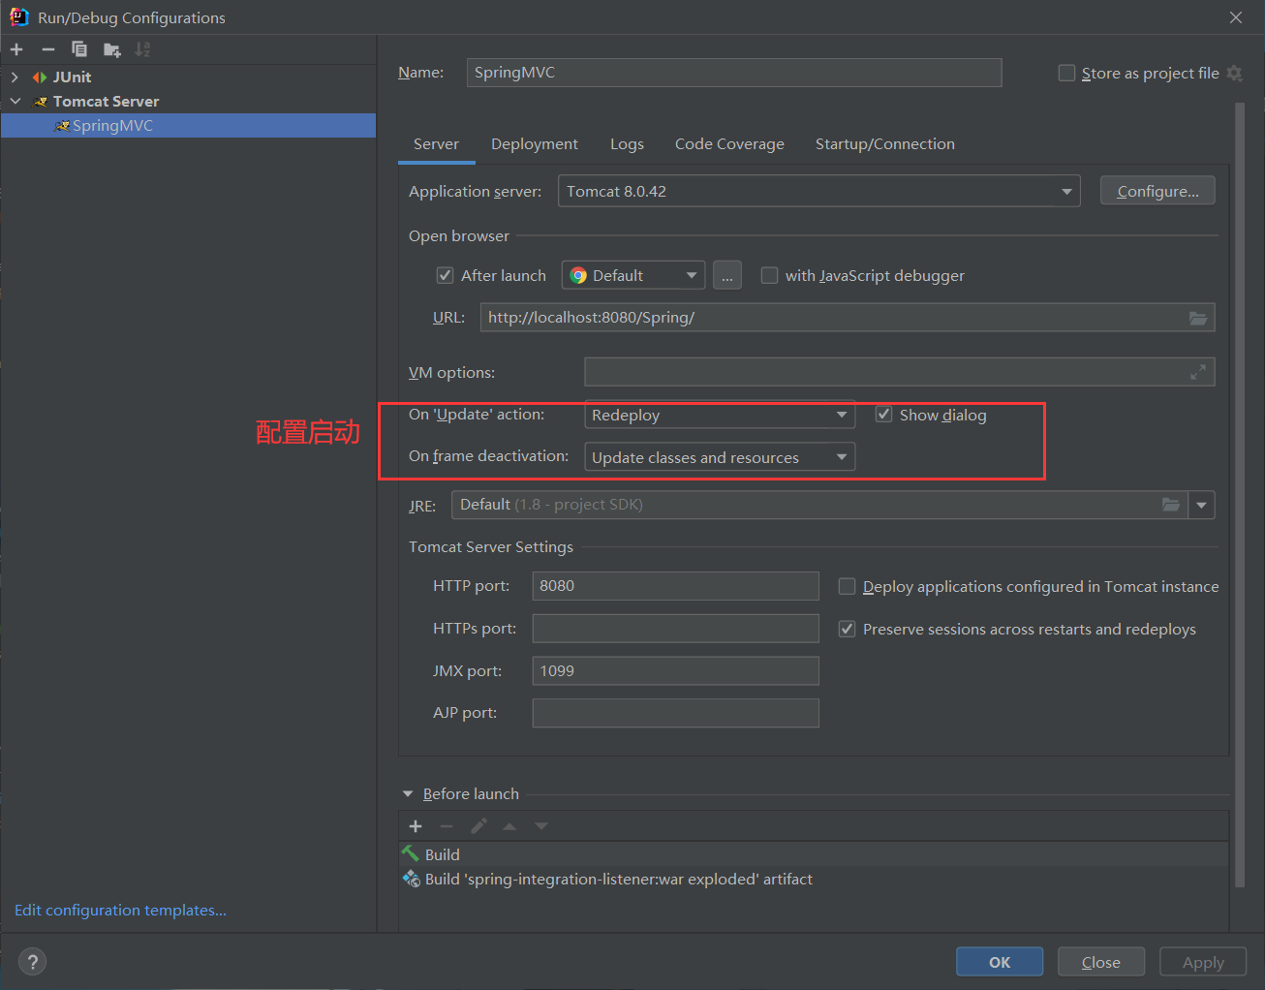
Task: Copy the selected configuration
Action: click(79, 49)
